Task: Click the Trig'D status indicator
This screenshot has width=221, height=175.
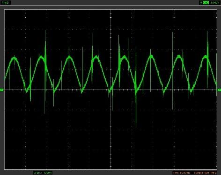Action: 6,2
